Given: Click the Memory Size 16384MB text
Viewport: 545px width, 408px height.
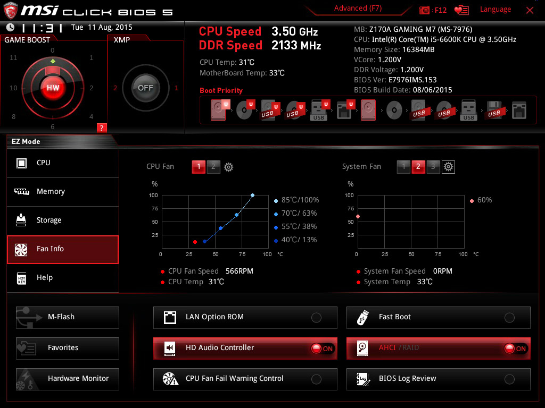Looking at the screenshot, I should click(394, 49).
